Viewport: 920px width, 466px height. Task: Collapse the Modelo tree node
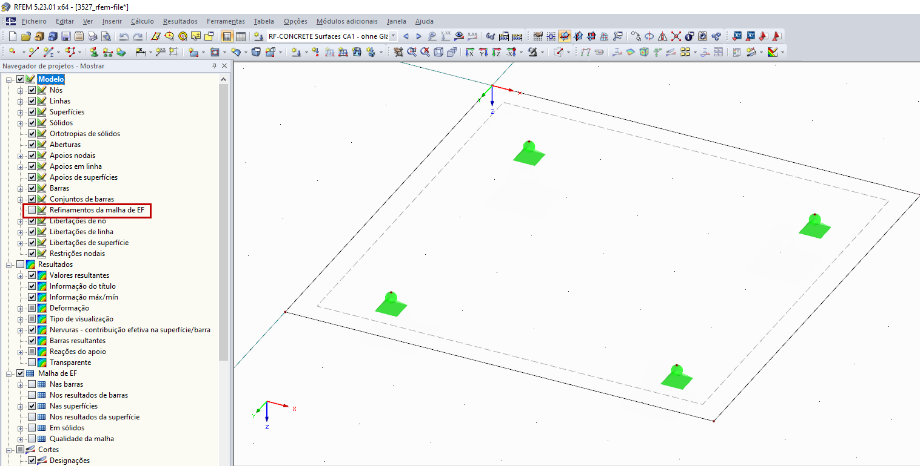click(x=9, y=79)
